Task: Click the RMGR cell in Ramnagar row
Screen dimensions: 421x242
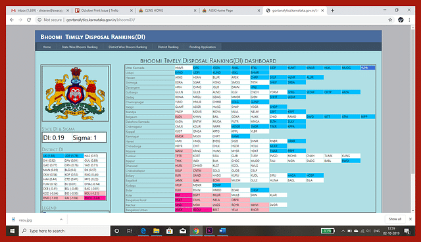Action: coord(184,136)
